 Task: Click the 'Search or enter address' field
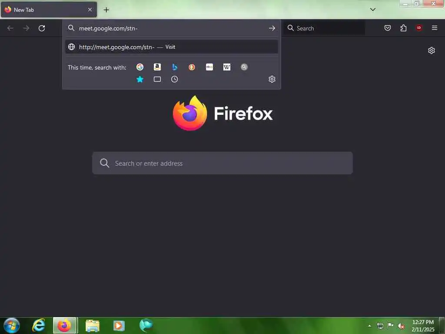(x=222, y=163)
